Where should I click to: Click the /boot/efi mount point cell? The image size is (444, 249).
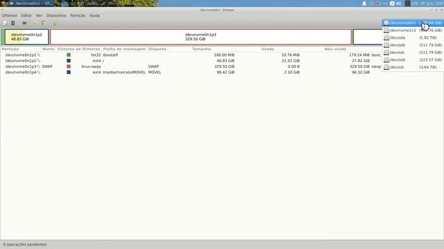click(x=110, y=55)
